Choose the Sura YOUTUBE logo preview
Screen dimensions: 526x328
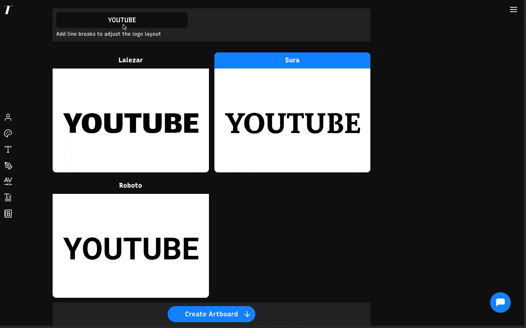point(292,120)
